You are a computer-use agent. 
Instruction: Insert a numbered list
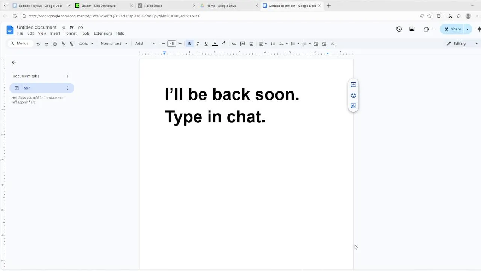tap(304, 44)
